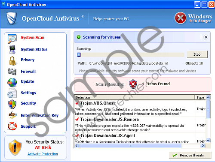Click the horizontal scroll right arrow
This screenshot has width=215, height=162.
203,146
